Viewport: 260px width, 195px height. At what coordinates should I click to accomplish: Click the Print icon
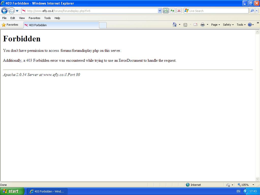203,25
